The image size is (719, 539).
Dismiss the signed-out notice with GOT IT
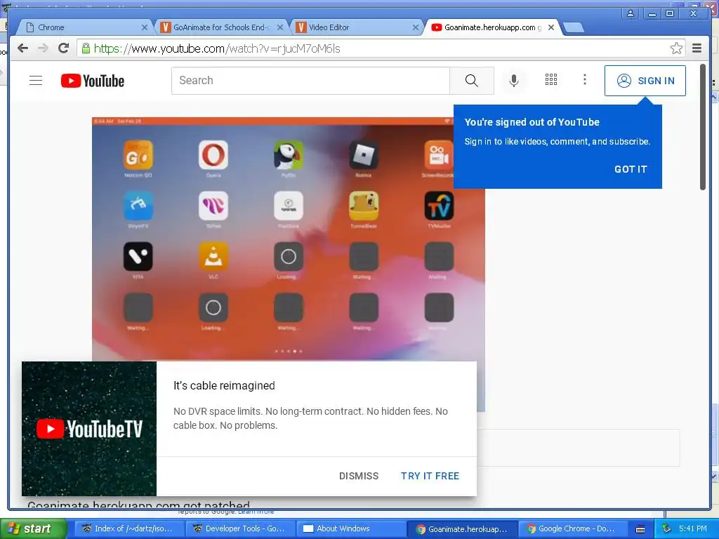(631, 169)
